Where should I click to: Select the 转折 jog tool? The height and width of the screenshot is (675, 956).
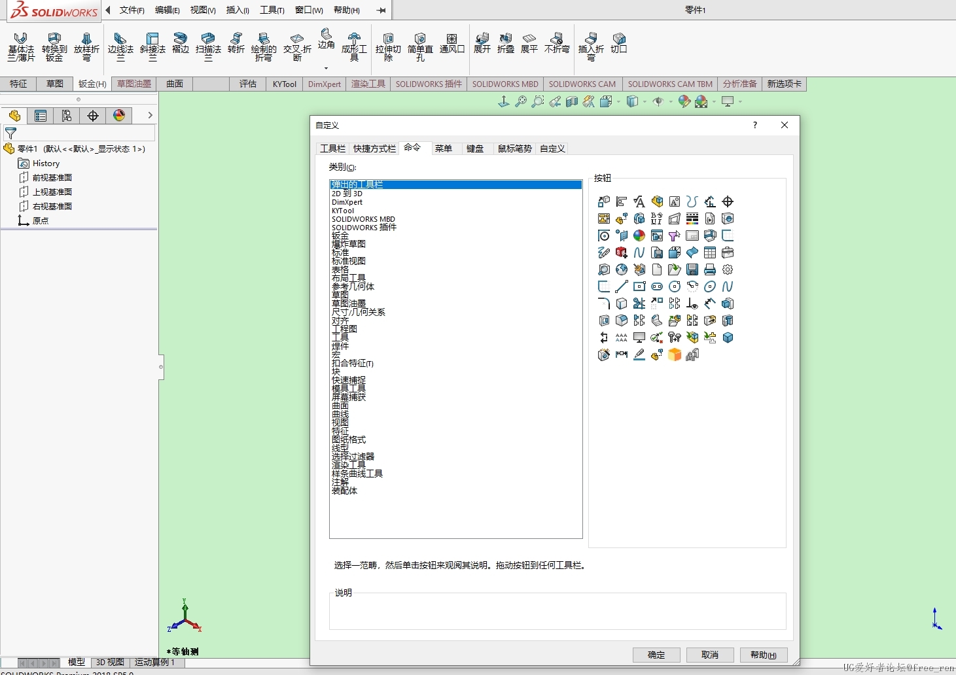pyautogui.click(x=236, y=44)
